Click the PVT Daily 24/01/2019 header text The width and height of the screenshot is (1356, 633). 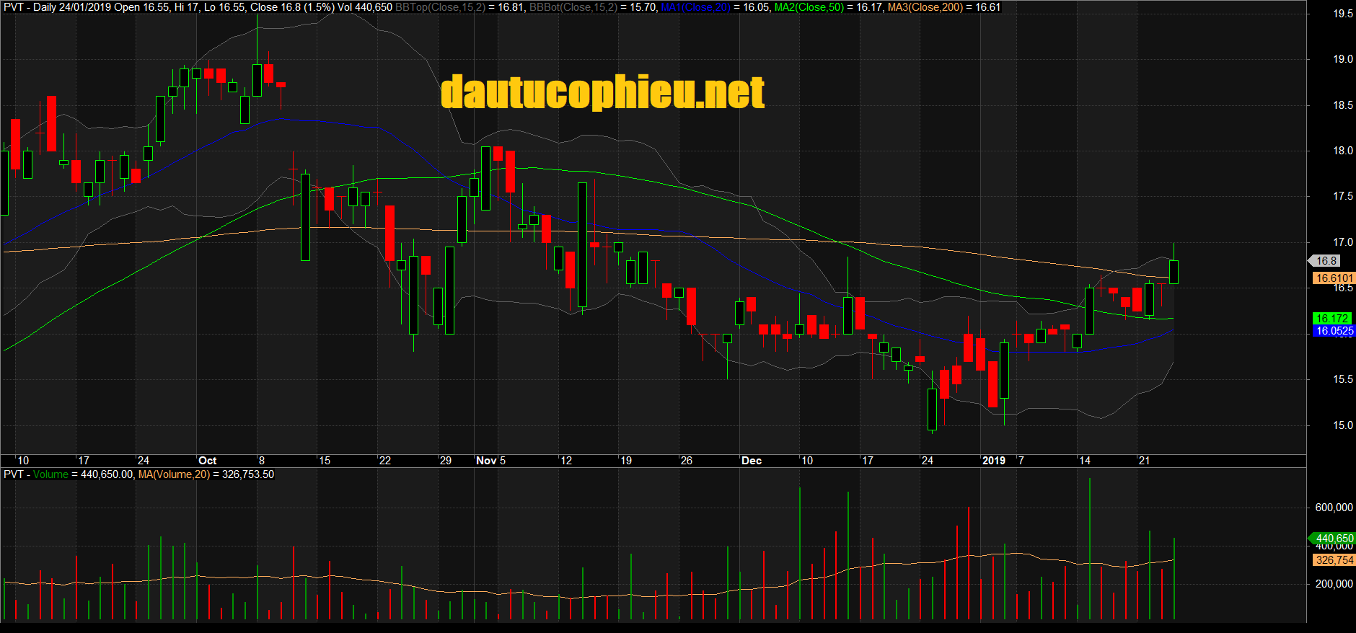click(x=58, y=7)
